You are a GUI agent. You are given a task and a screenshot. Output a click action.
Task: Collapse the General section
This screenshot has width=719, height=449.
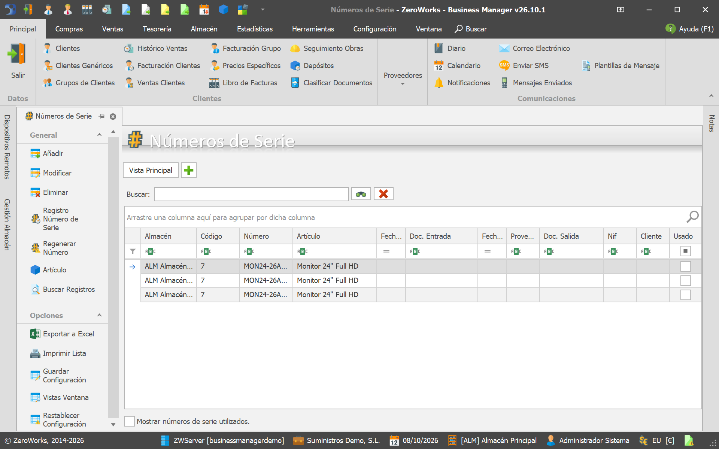[100, 135]
